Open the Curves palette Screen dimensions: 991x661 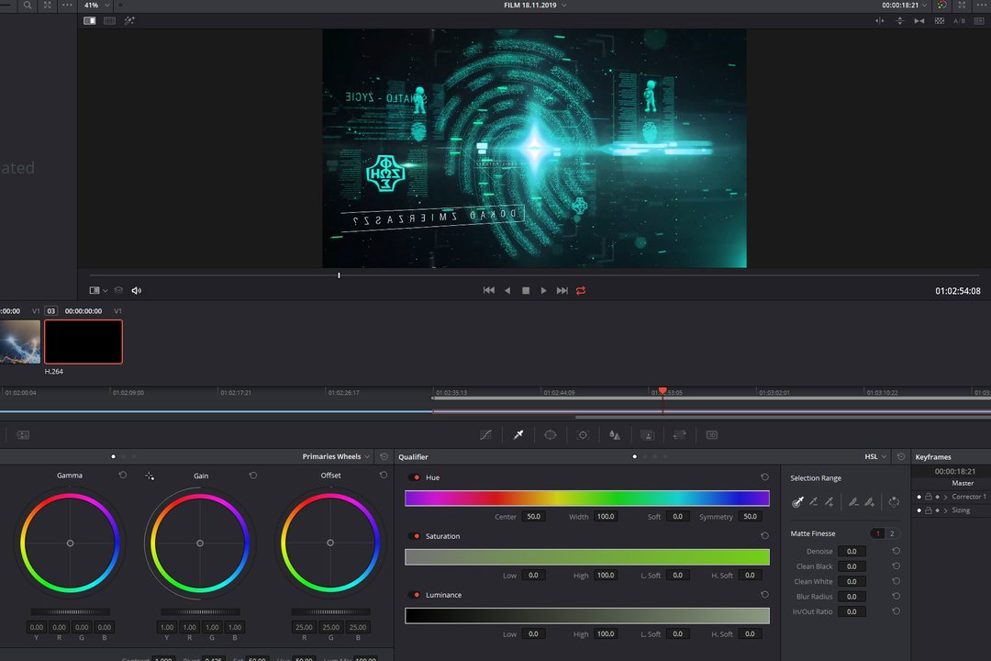(485, 434)
